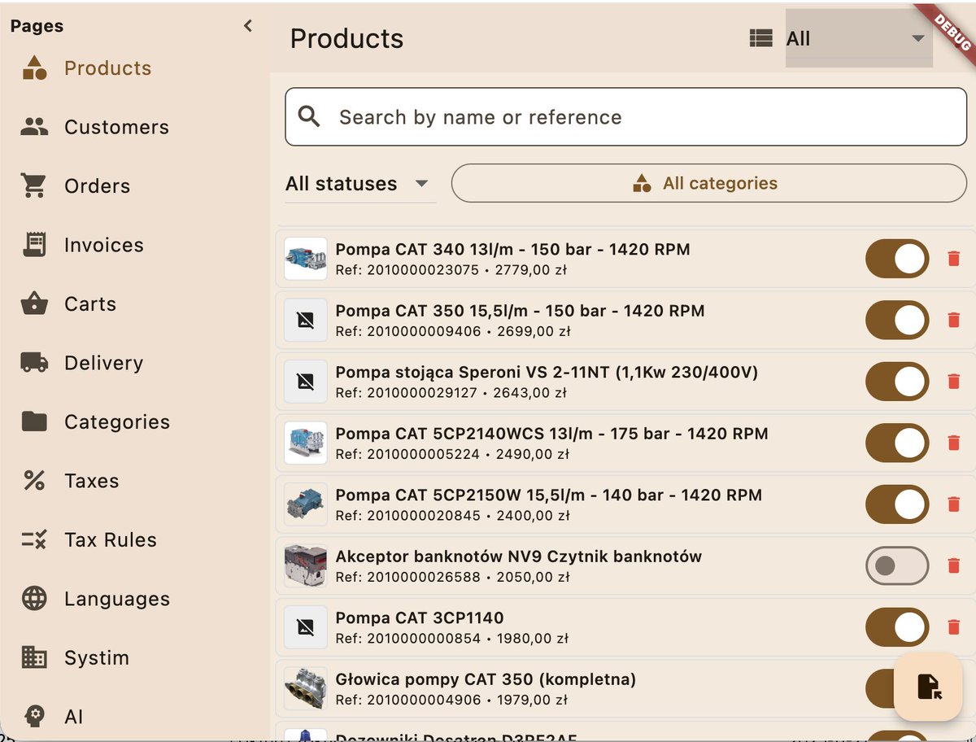This screenshot has width=976, height=742.
Task: Click the Systim building icon
Action: [34, 657]
